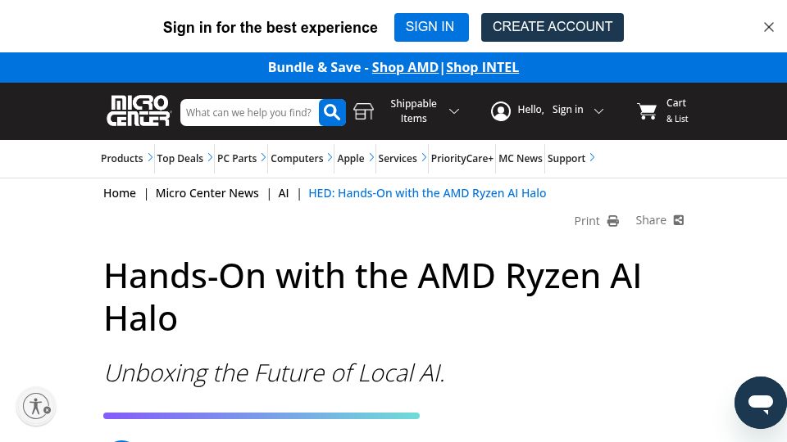Image resolution: width=787 pixels, height=442 pixels.
Task: Expand the Support chevron
Action: [592, 157]
